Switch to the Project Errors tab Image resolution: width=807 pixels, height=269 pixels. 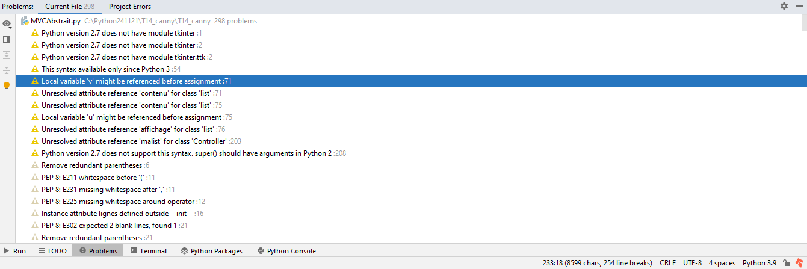point(130,7)
